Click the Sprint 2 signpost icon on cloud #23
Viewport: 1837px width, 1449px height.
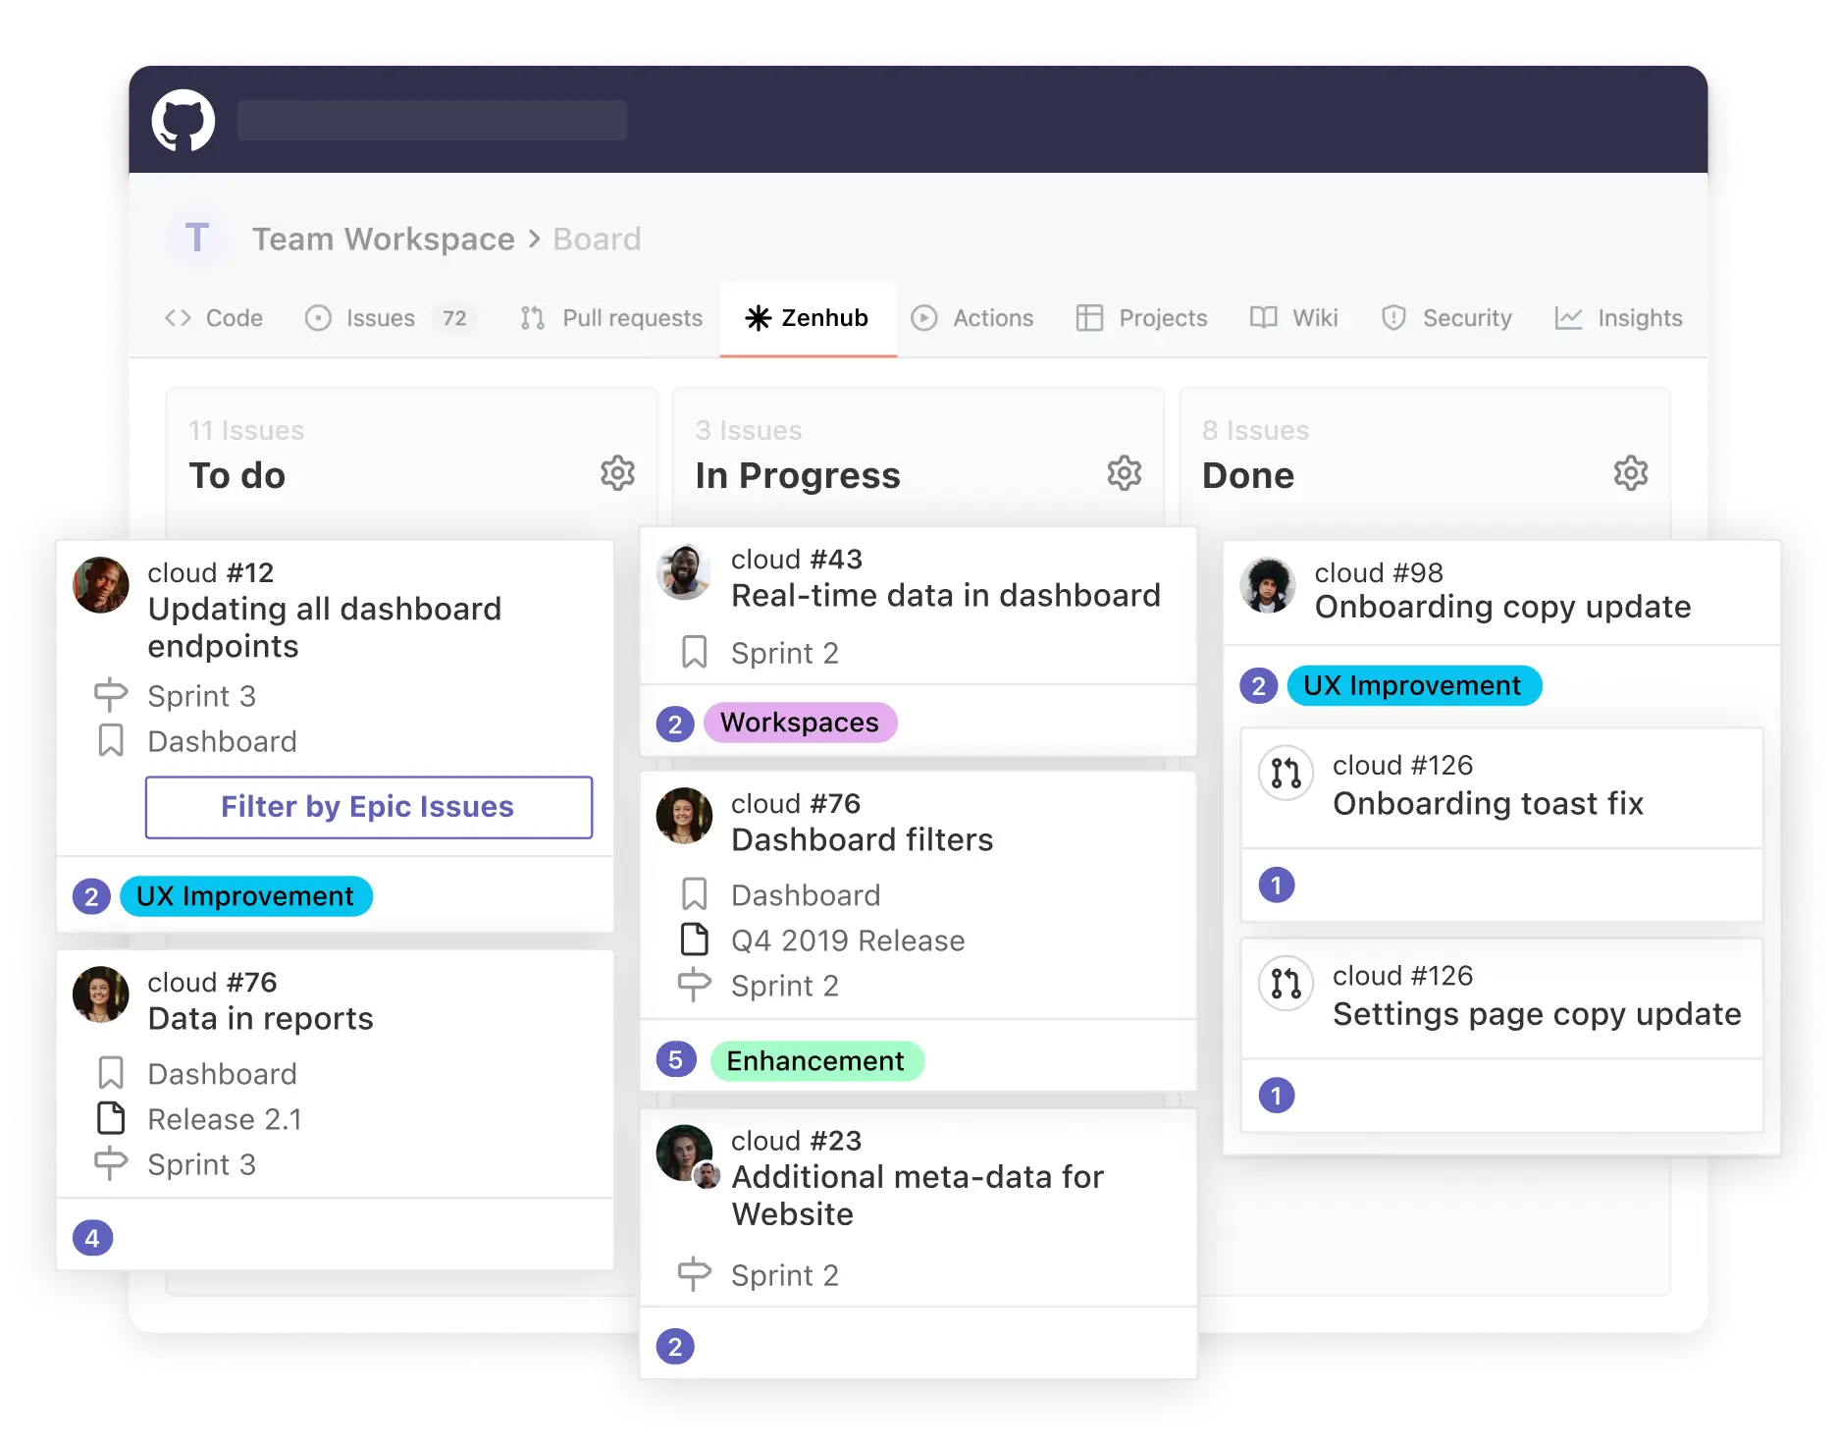point(695,1274)
